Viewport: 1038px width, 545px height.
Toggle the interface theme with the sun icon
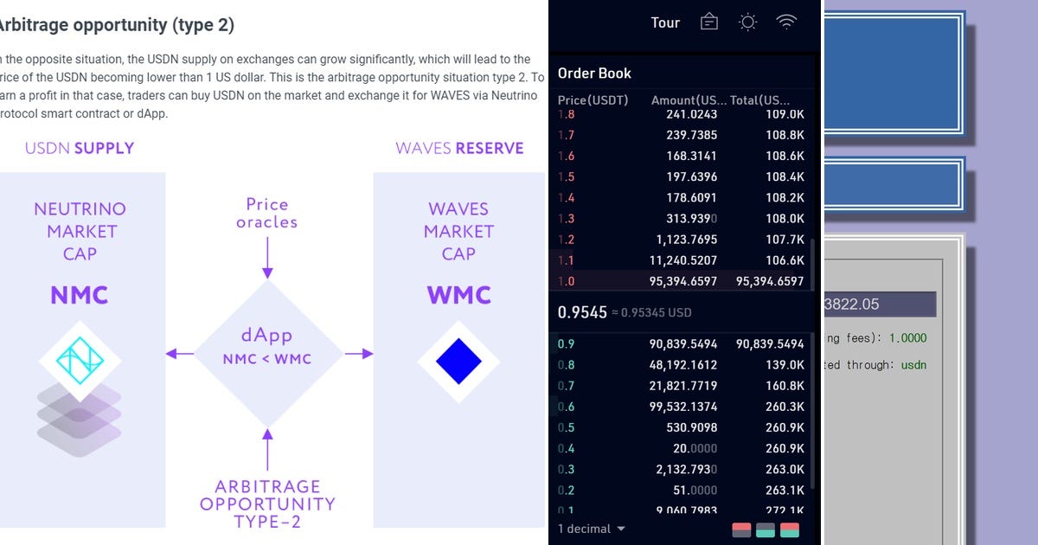pyautogui.click(x=747, y=22)
